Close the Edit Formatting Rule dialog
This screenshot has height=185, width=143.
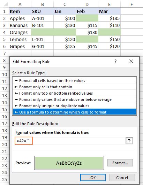pos(131,61)
